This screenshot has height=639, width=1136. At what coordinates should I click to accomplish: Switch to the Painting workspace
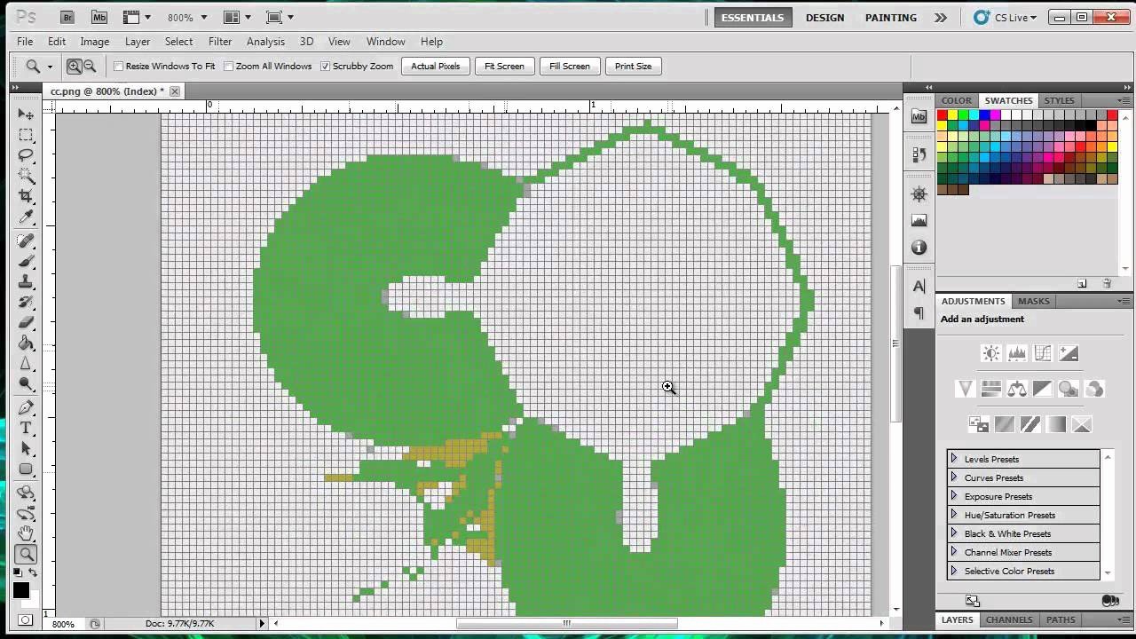click(891, 18)
